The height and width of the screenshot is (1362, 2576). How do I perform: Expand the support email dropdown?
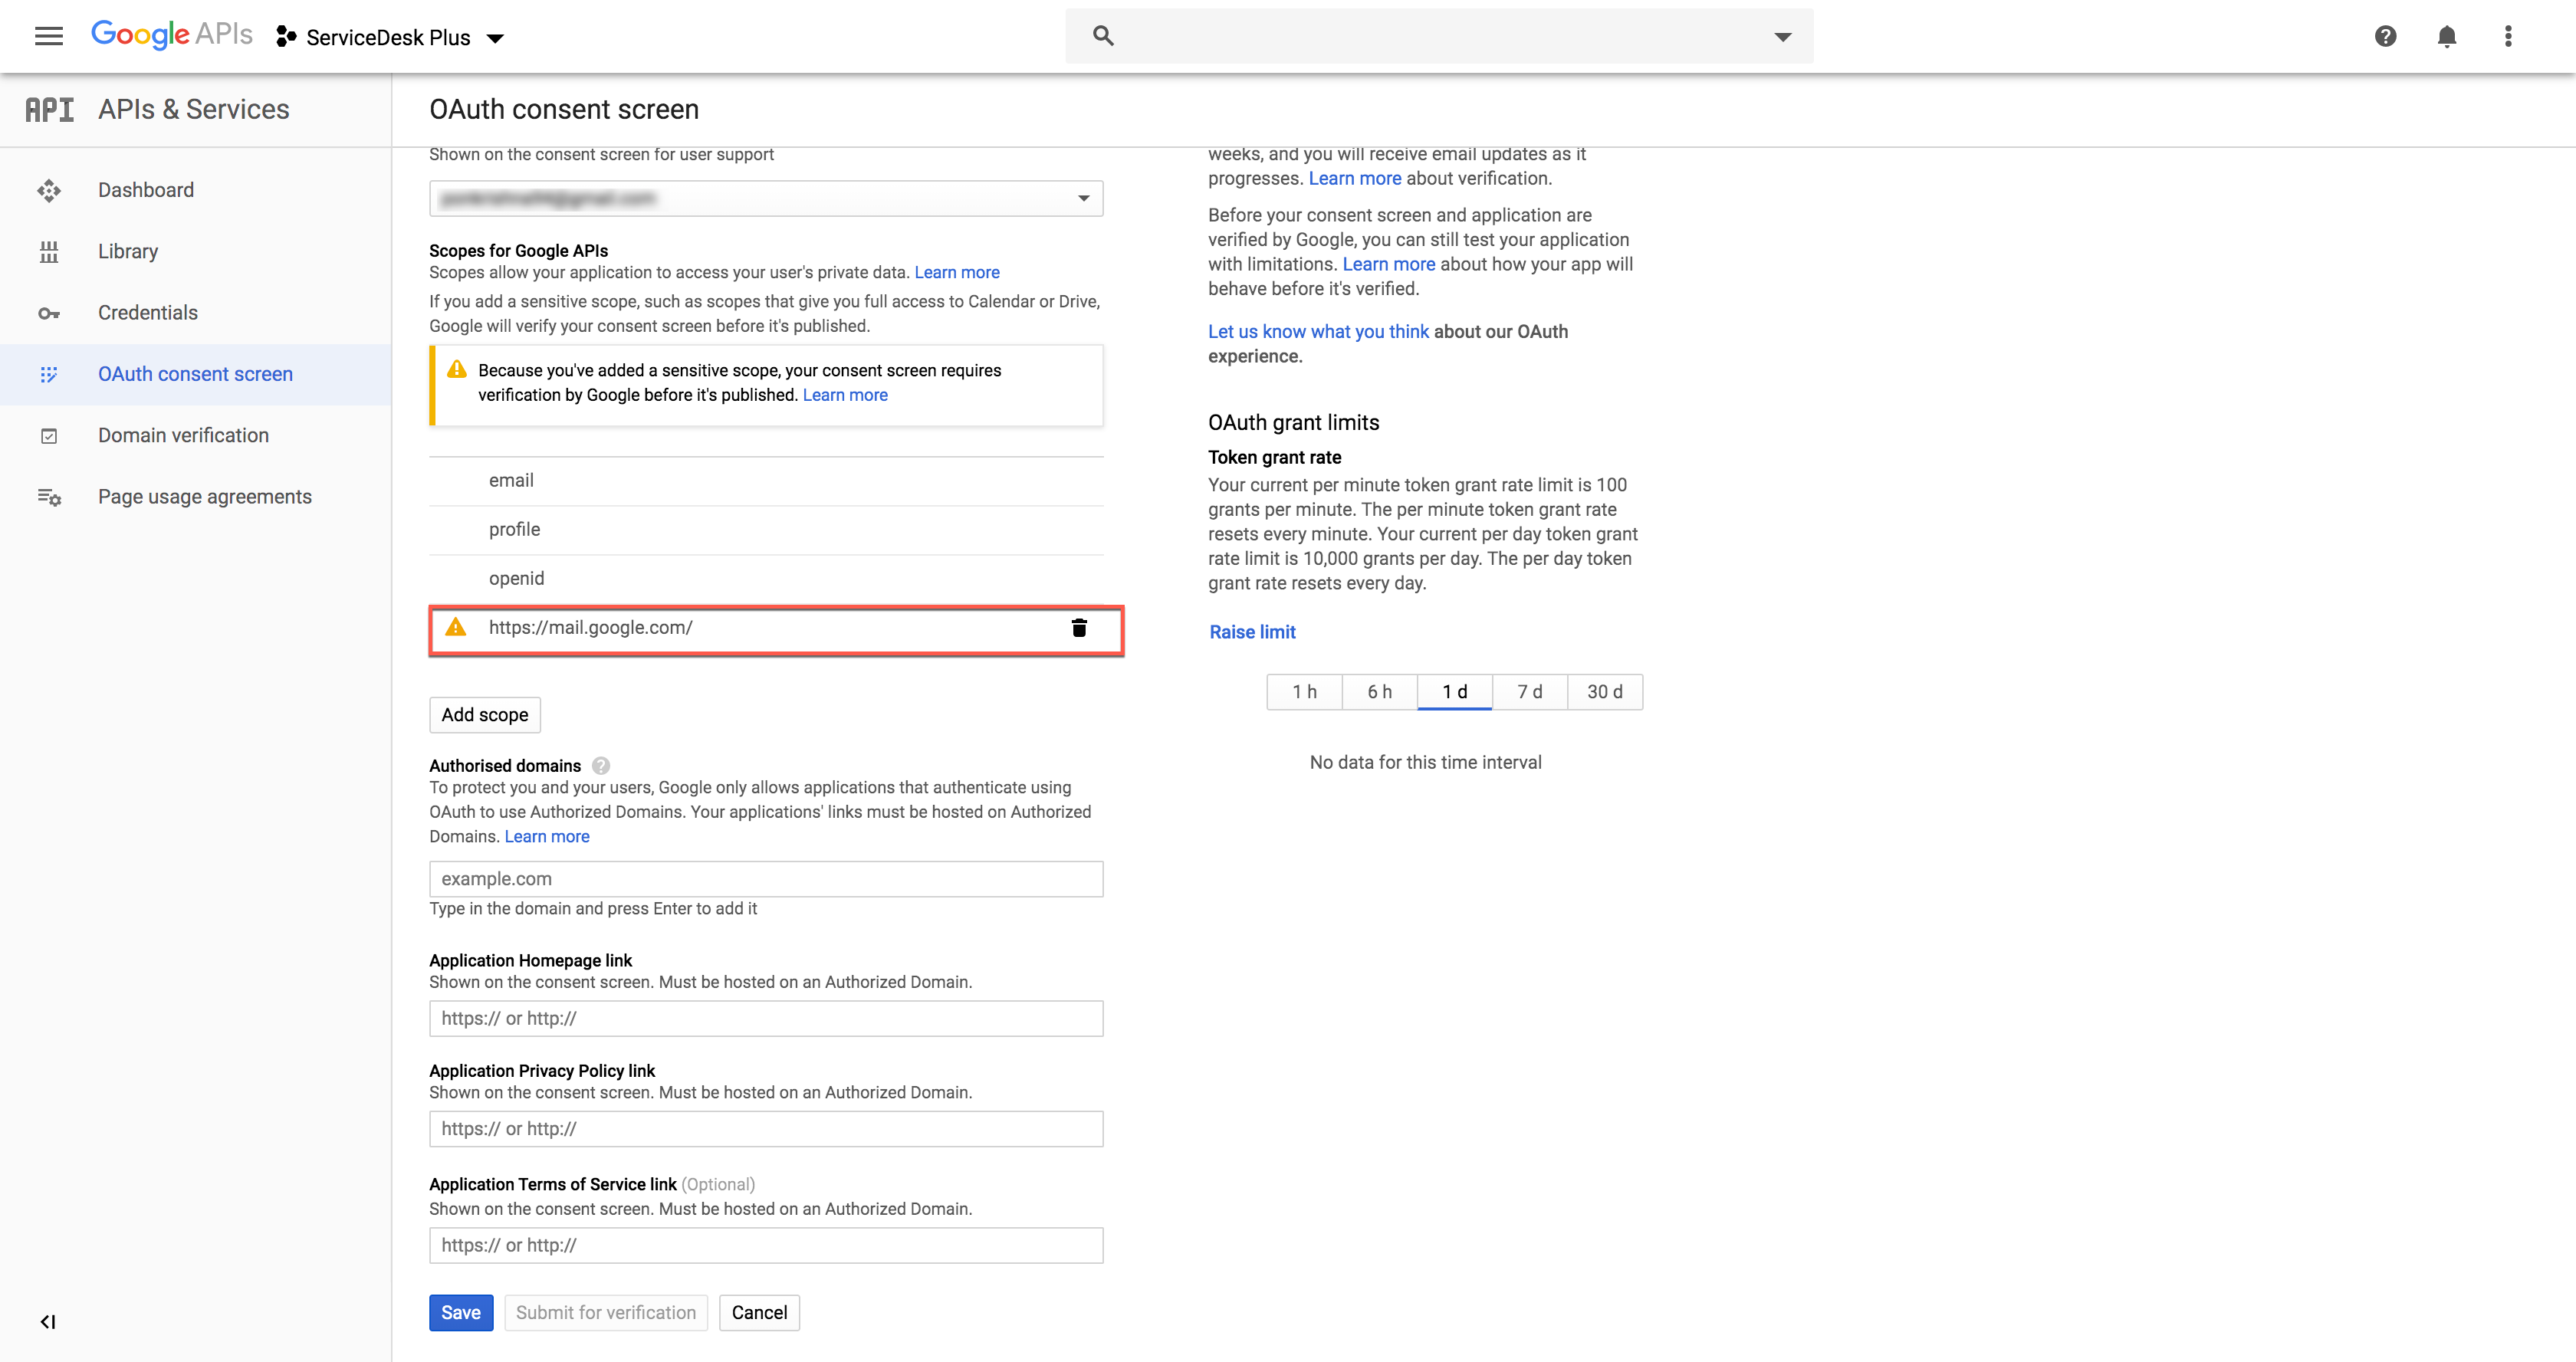[1083, 198]
